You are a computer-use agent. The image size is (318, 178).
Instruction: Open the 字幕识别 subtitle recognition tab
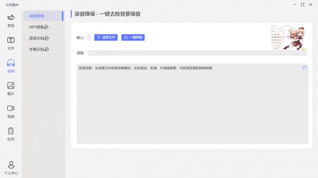[35, 49]
